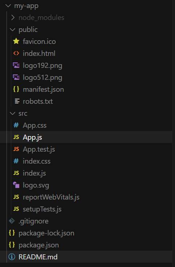This screenshot has height=267, width=175.
Task: Click the logo192.png image file icon
Action: [x=16, y=65]
